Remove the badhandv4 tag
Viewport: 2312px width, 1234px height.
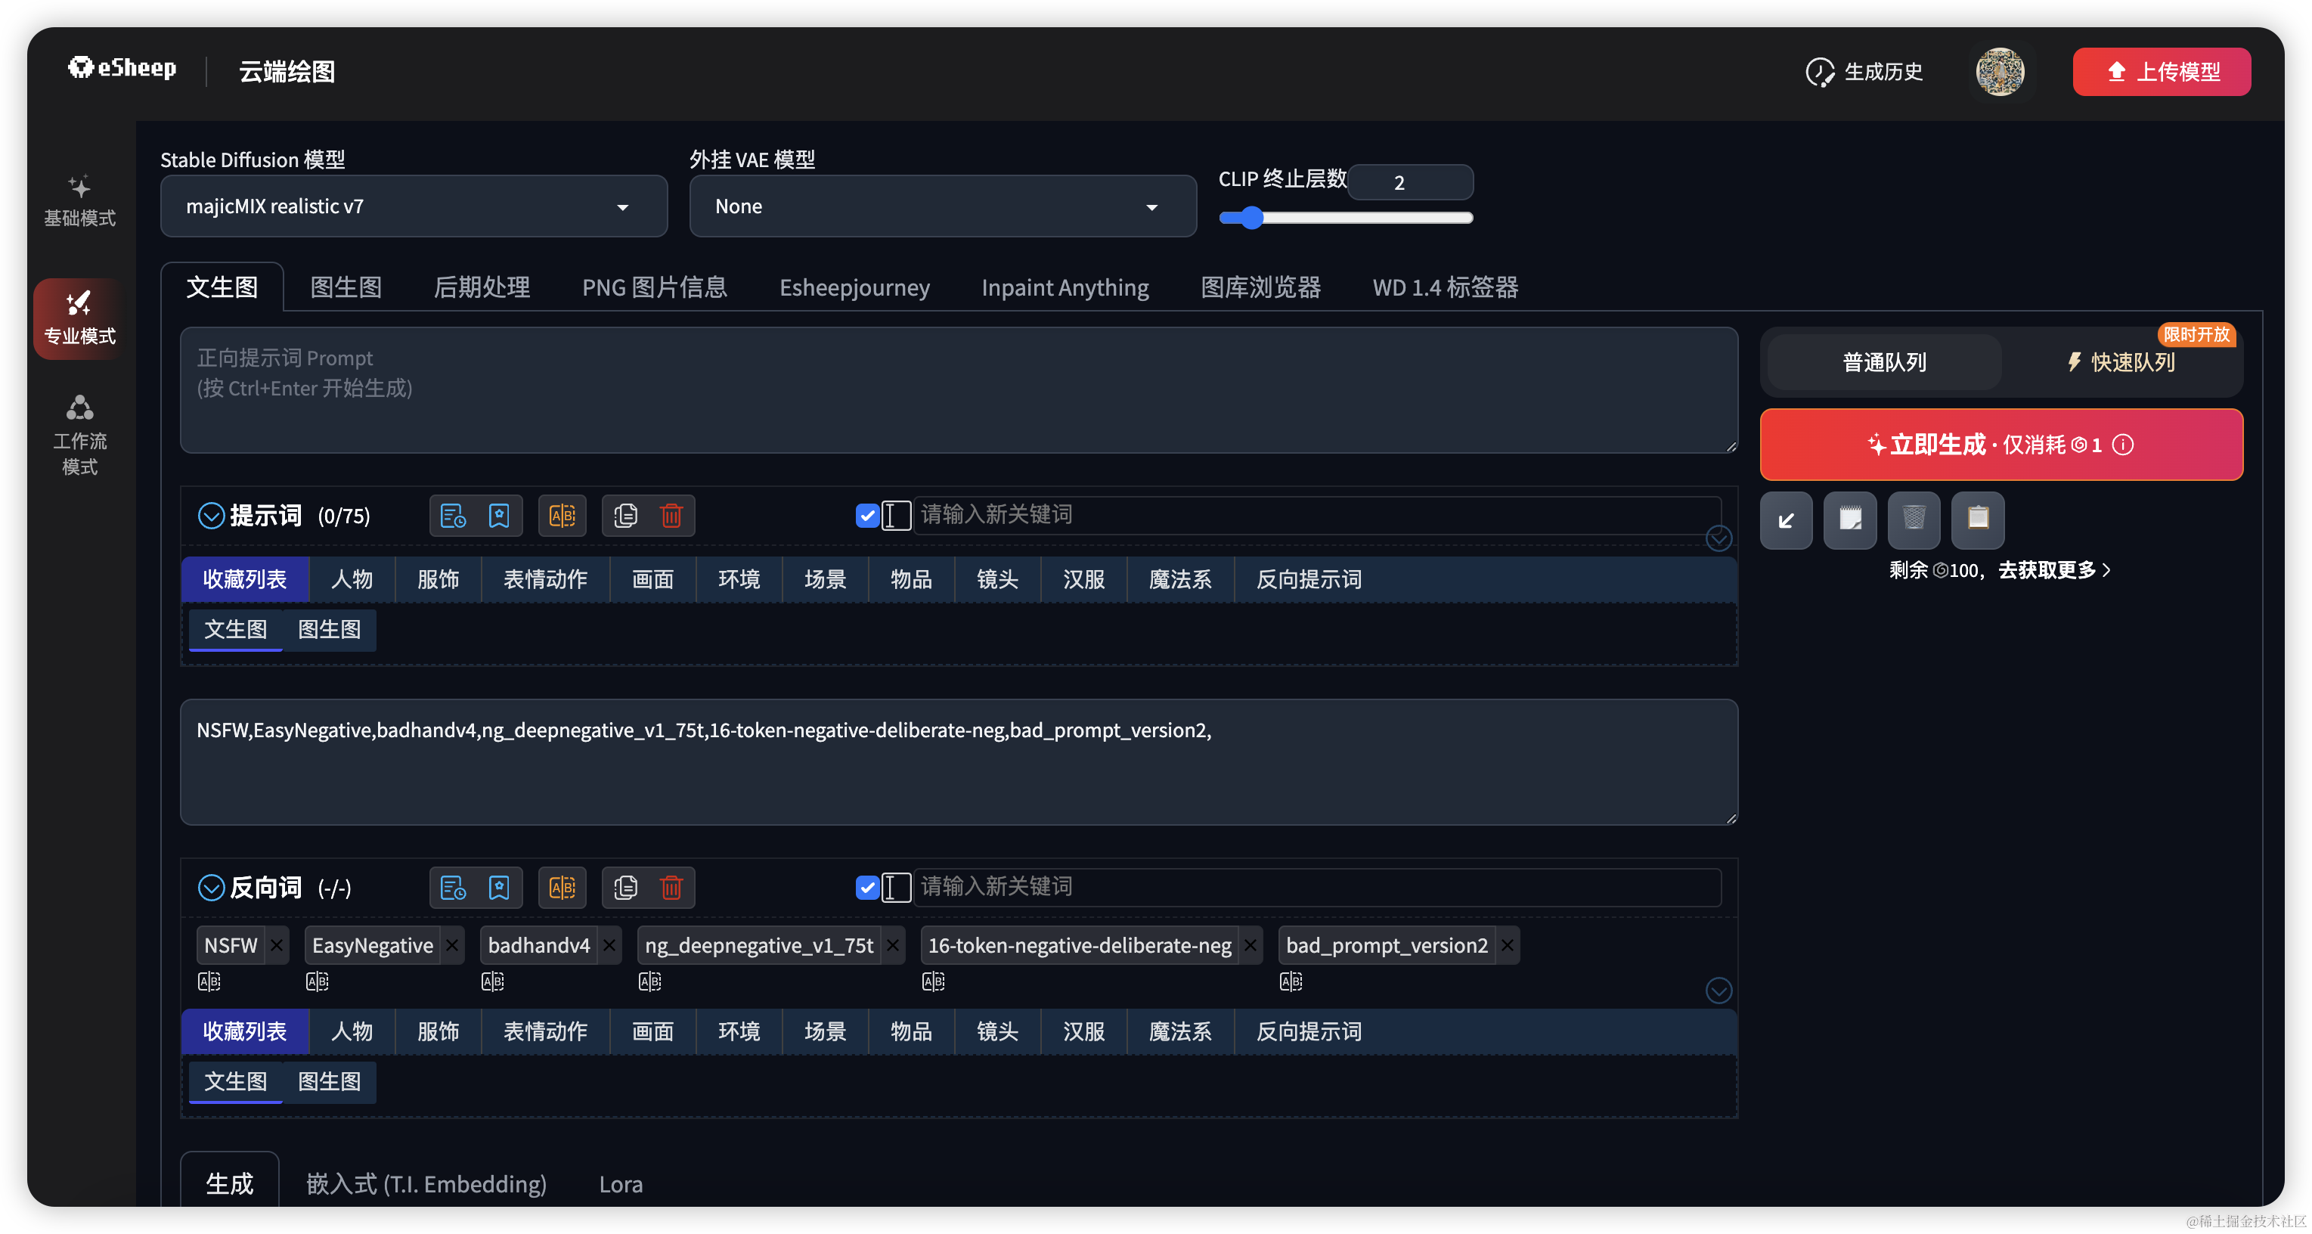[x=609, y=946]
